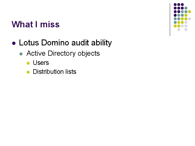
Task: Click the purple bullet beside Lotus Domino
Action: [14, 43]
